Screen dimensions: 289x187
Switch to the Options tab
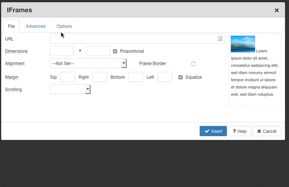coord(64,26)
